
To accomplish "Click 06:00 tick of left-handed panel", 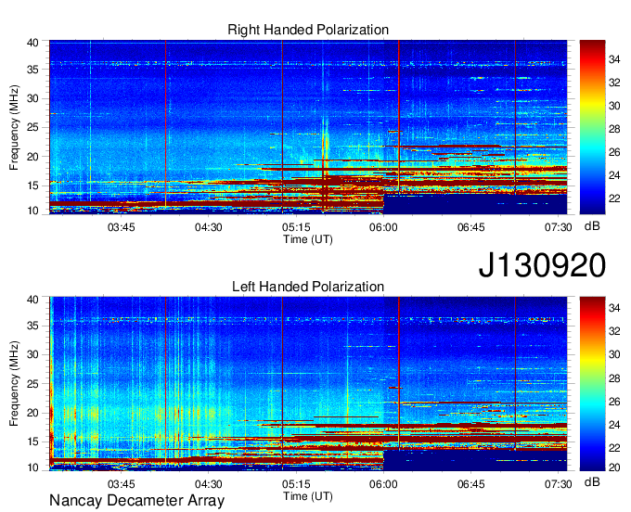I will 383,484.
